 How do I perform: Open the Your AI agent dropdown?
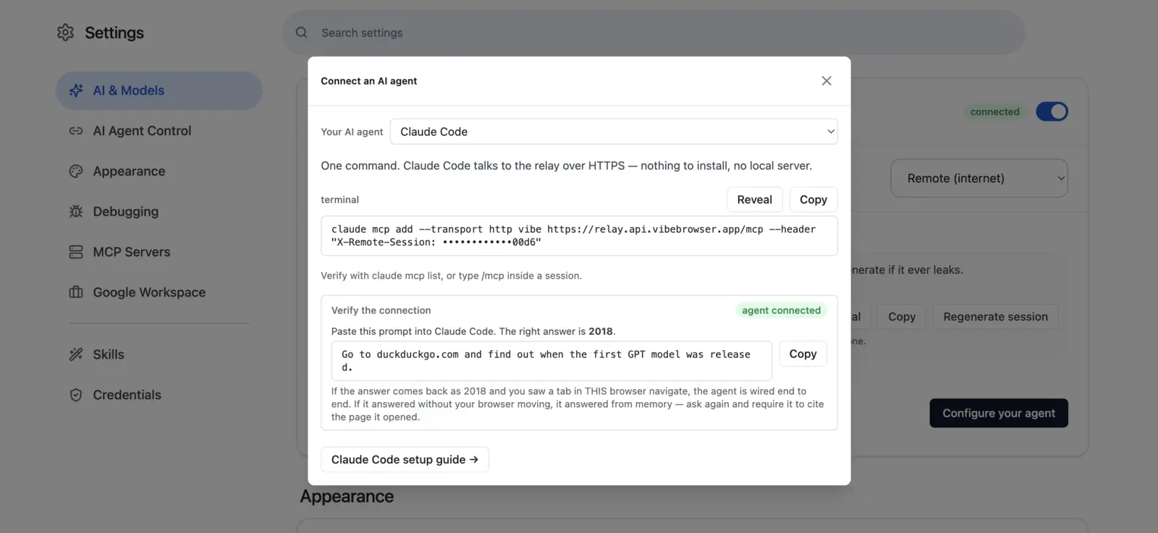pos(614,132)
